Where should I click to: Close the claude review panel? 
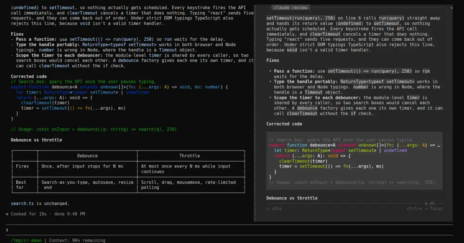(x=451, y=8)
